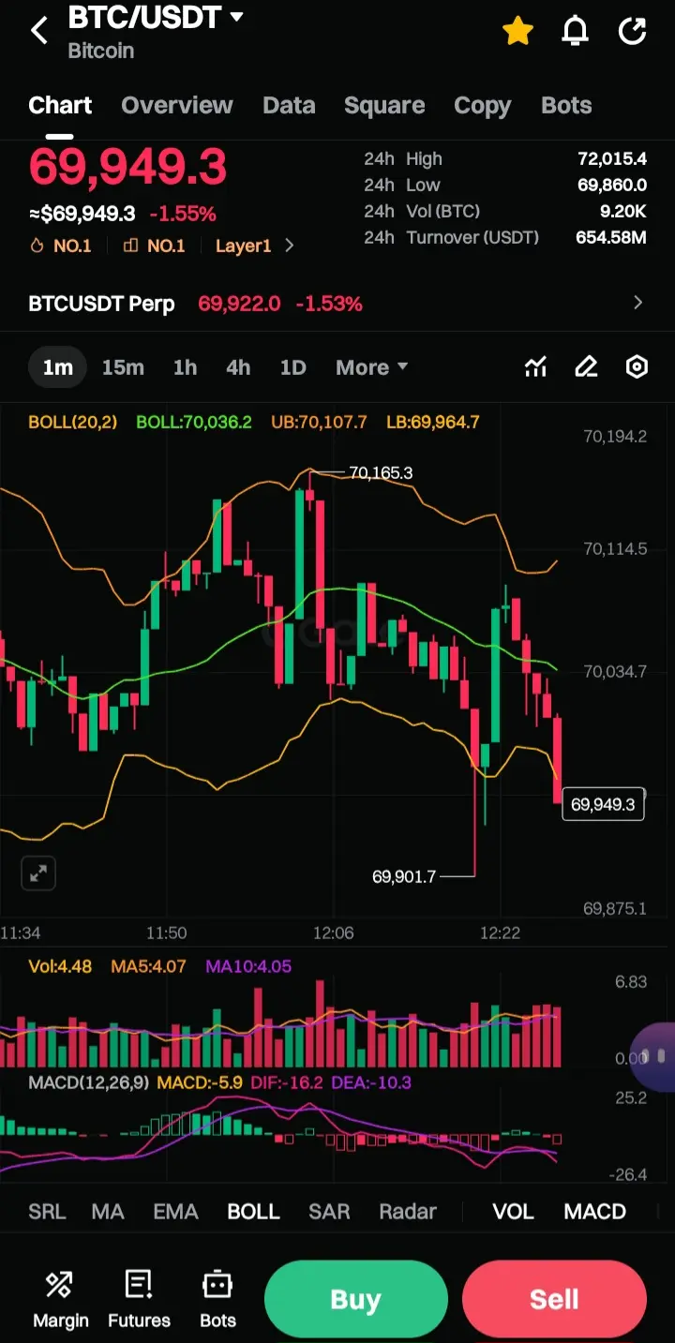Image resolution: width=675 pixels, height=1343 pixels.
Task: Open chart indicators icon
Action: 535,367
